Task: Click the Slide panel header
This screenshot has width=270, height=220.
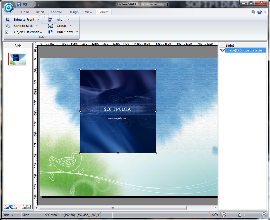Action: click(x=18, y=46)
